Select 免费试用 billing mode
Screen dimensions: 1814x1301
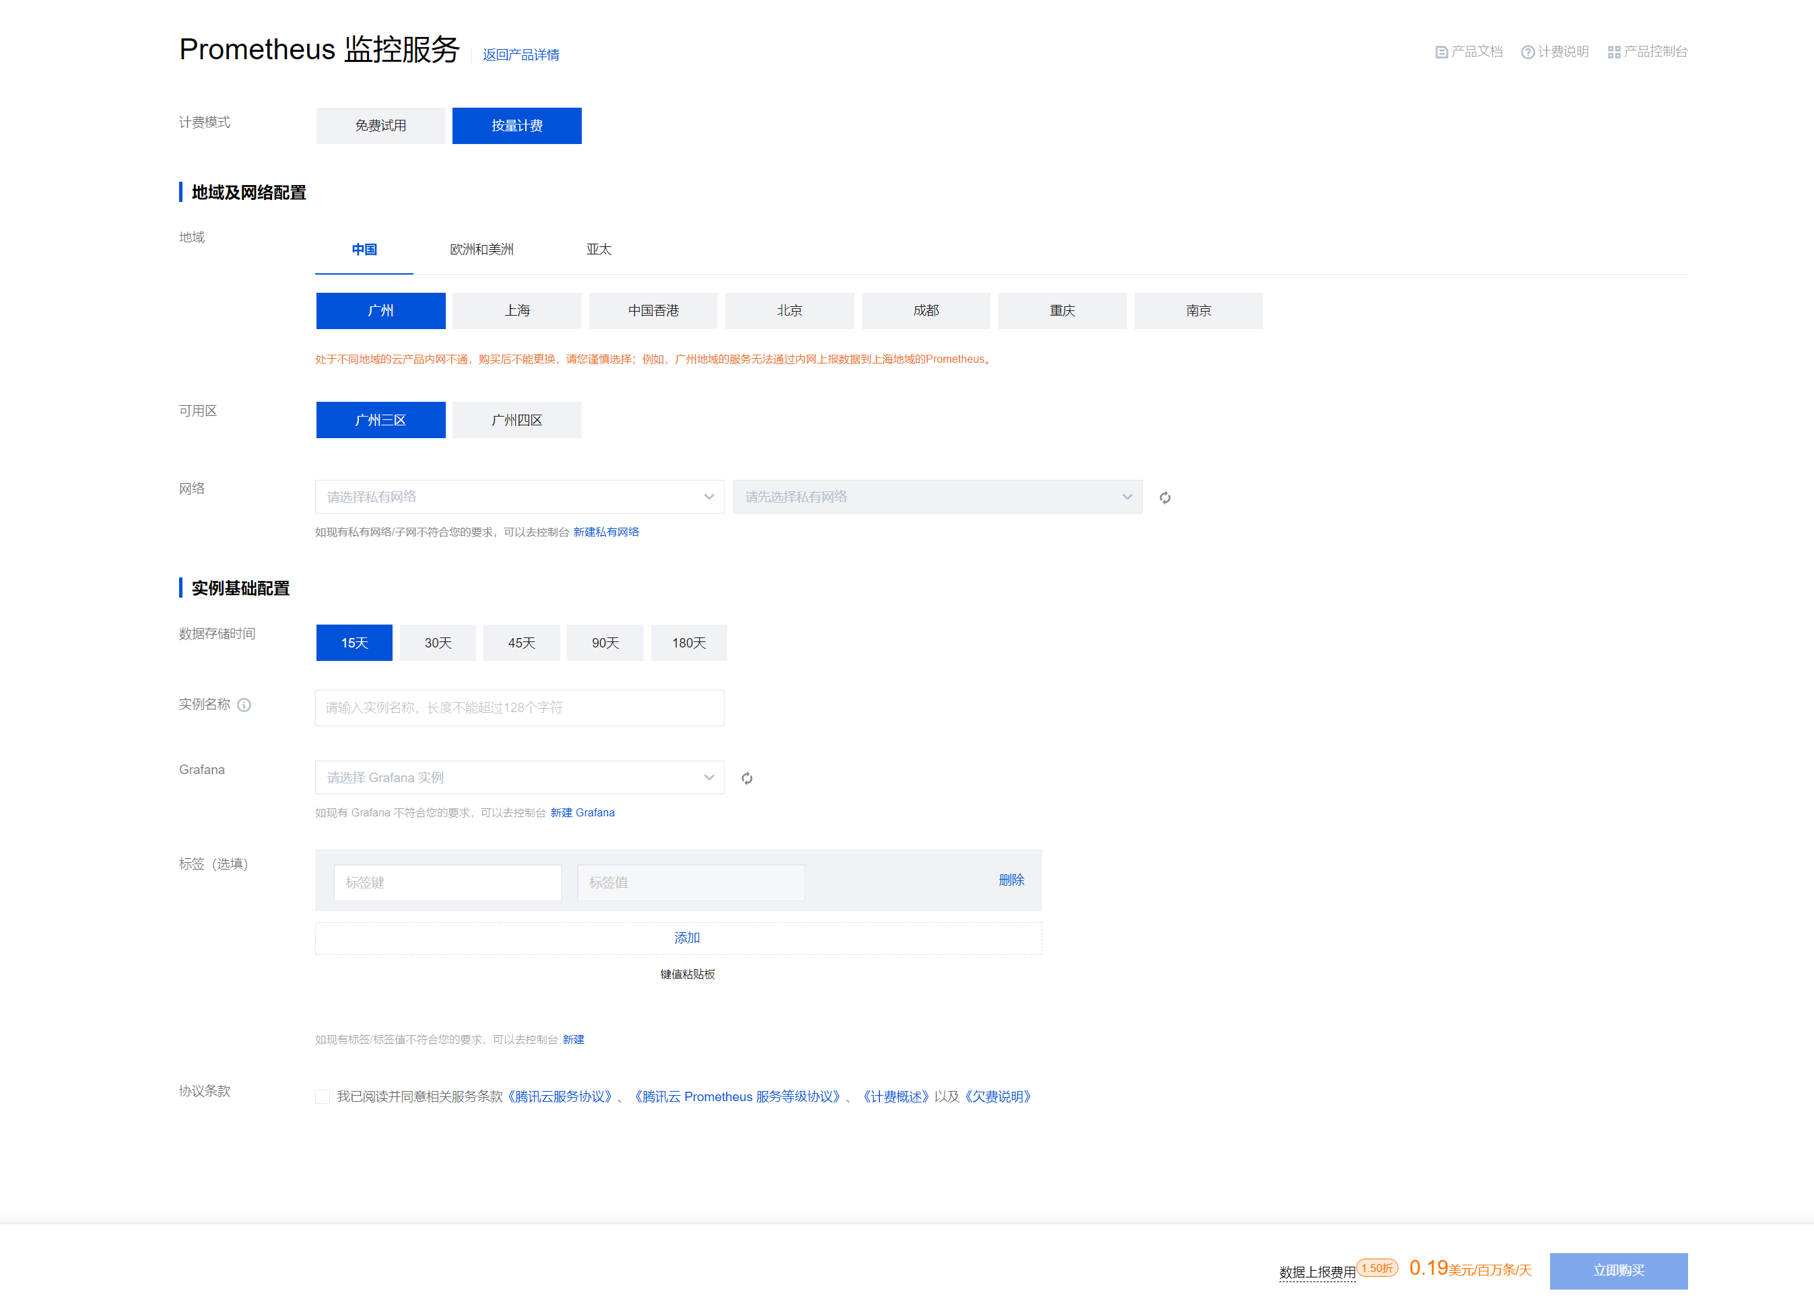[x=380, y=126]
